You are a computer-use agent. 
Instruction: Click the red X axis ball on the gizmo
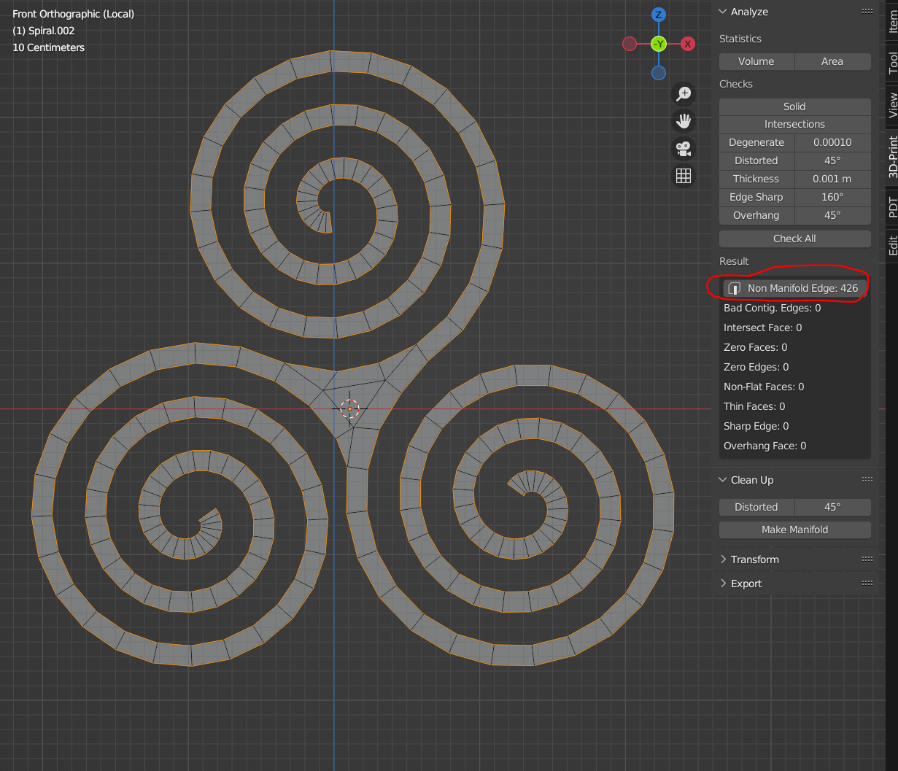pos(686,44)
